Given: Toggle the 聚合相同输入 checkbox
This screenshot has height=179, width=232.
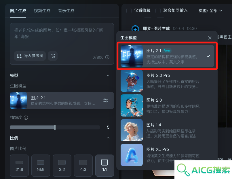Looking at the screenshot, I should tap(158, 11).
